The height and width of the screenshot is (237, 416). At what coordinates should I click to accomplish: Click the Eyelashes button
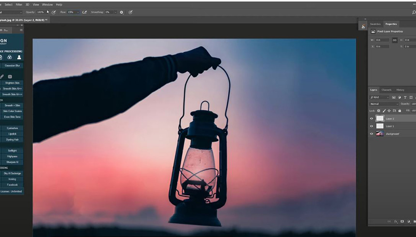[12, 128]
